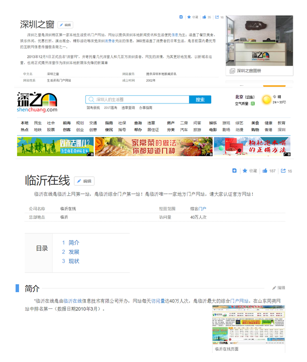
Task: Click the 生活资讯门户网站 value for 网站性质
Action: 59,80
